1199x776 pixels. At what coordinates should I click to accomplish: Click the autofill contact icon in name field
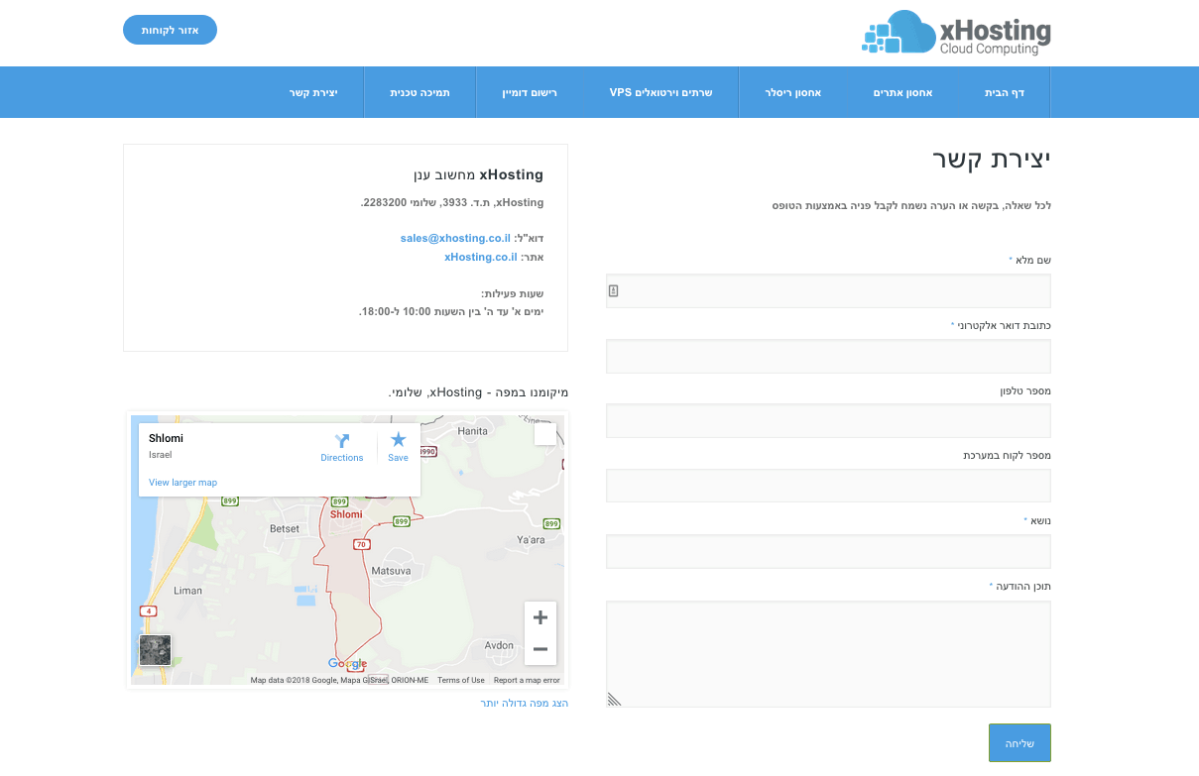coord(613,290)
